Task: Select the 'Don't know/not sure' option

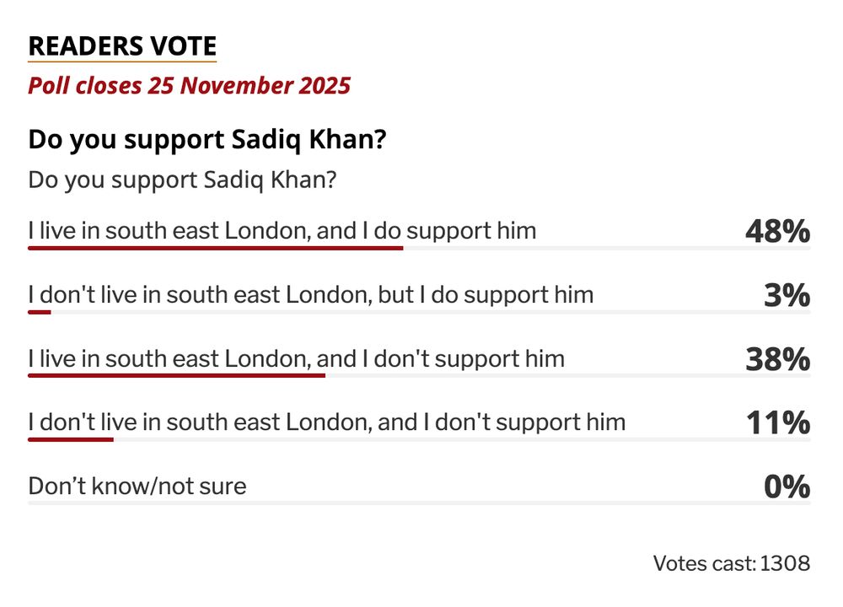Action: click(137, 486)
